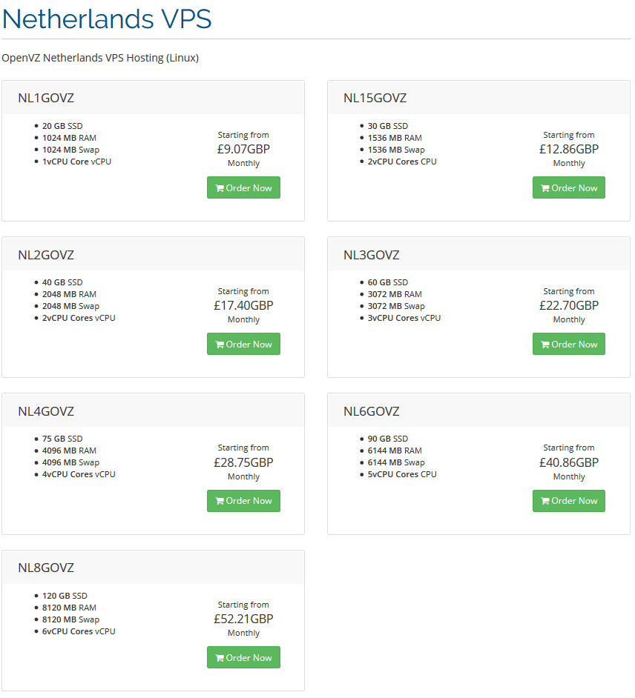
Task: Click Order Now under £52.21GBP price
Action: 243,657
